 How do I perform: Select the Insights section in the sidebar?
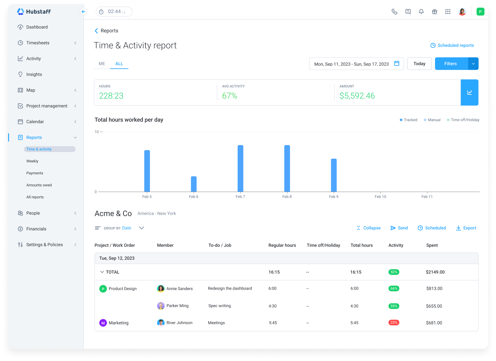click(x=34, y=74)
